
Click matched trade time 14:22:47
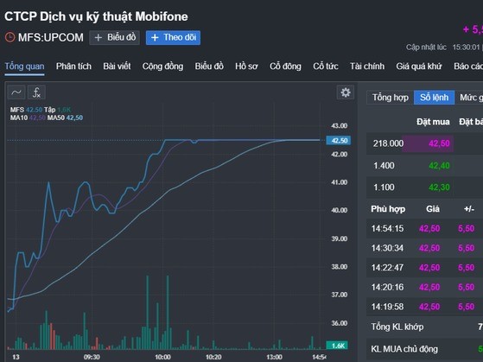pos(387,268)
